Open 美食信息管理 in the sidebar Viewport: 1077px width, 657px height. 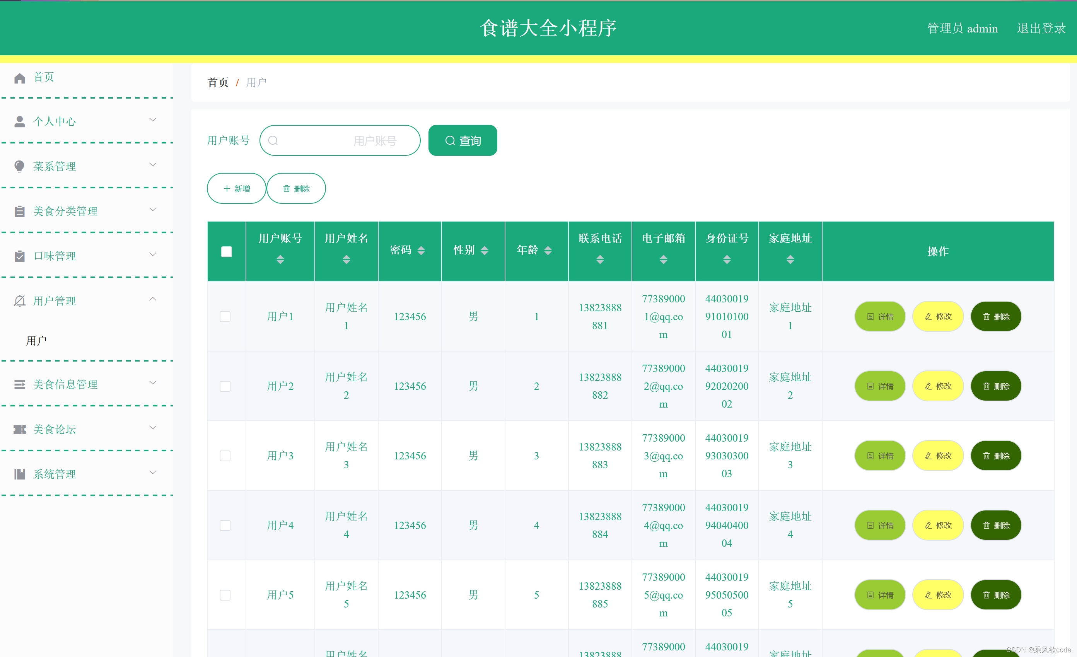click(66, 384)
